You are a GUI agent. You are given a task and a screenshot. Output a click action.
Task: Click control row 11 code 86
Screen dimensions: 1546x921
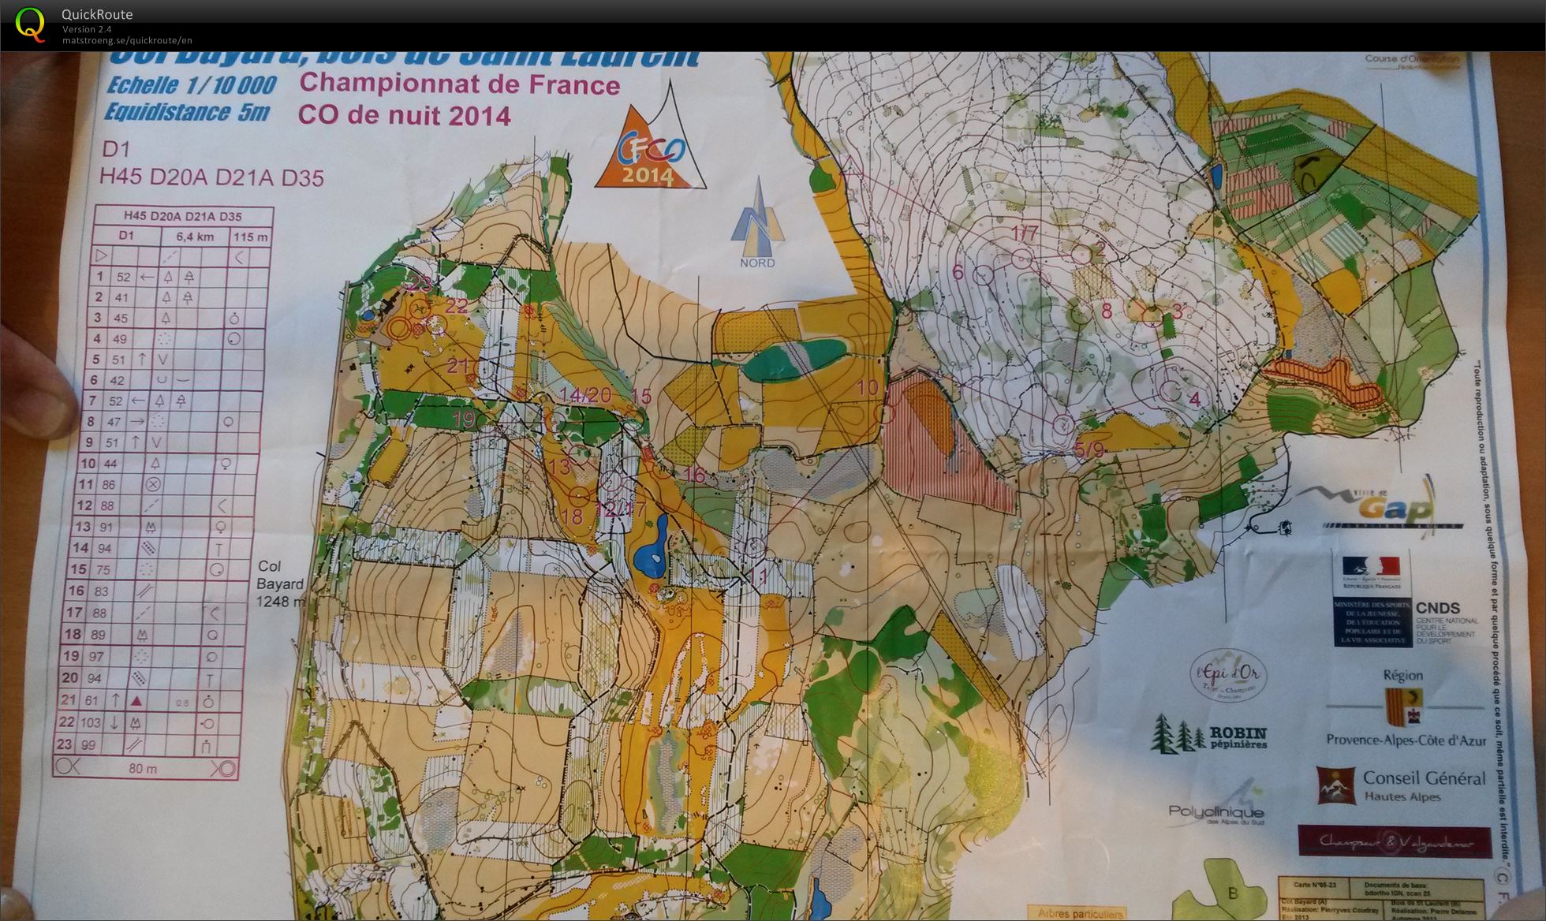[x=108, y=484]
